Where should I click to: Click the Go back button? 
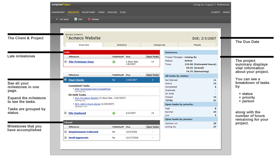click(62, 19)
